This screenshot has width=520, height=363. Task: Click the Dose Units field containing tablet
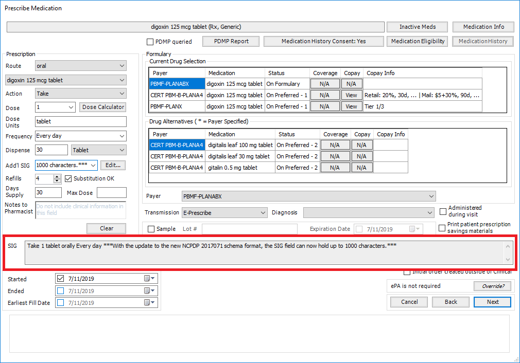coord(81,121)
